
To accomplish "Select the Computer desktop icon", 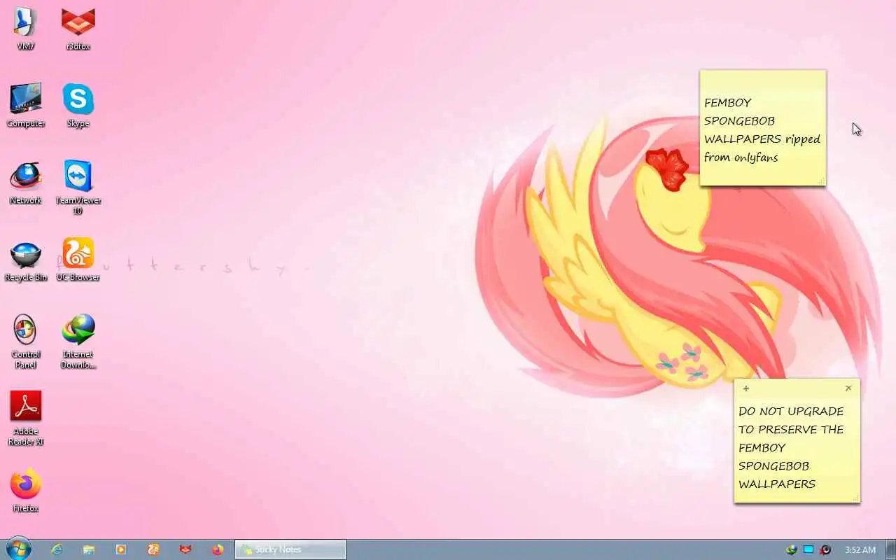I will [26, 106].
